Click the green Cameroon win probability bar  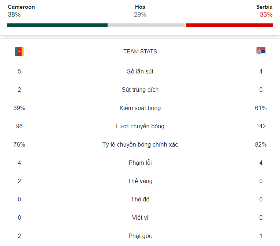pyautogui.click(x=57, y=25)
